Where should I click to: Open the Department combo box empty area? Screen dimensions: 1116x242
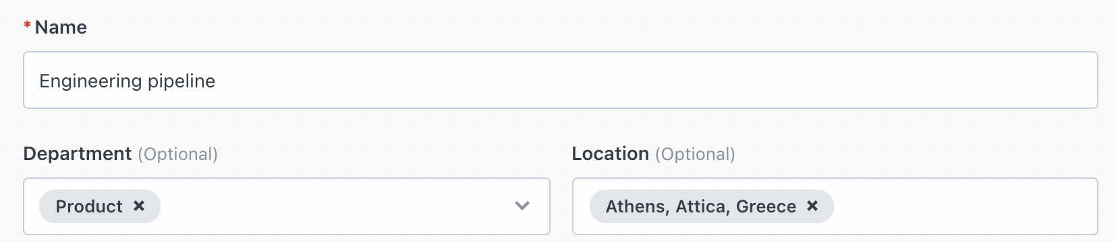pyautogui.click(x=334, y=206)
